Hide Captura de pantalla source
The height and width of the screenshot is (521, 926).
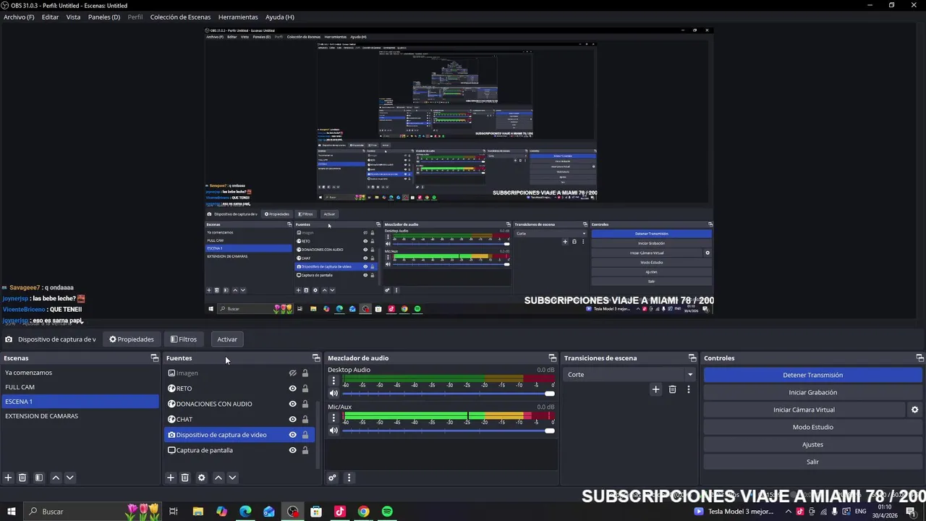(x=292, y=450)
